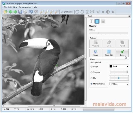This screenshot has width=133, height=113.
Task: Open the View menu
Action: [x=15, y=7]
